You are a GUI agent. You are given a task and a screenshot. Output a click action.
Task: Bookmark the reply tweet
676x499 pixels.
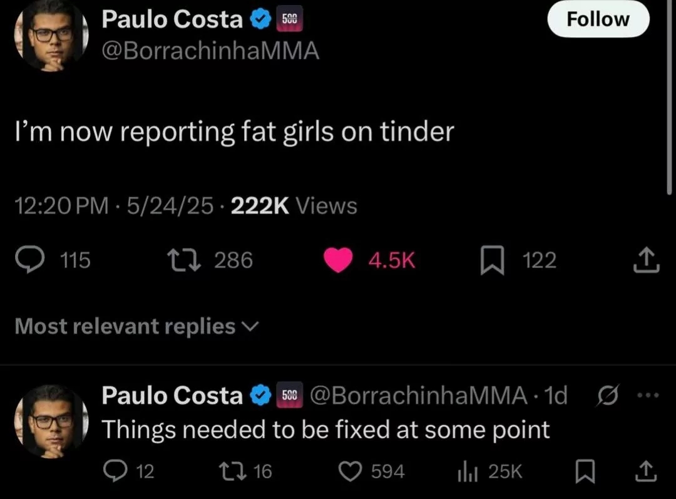pyautogui.click(x=585, y=471)
